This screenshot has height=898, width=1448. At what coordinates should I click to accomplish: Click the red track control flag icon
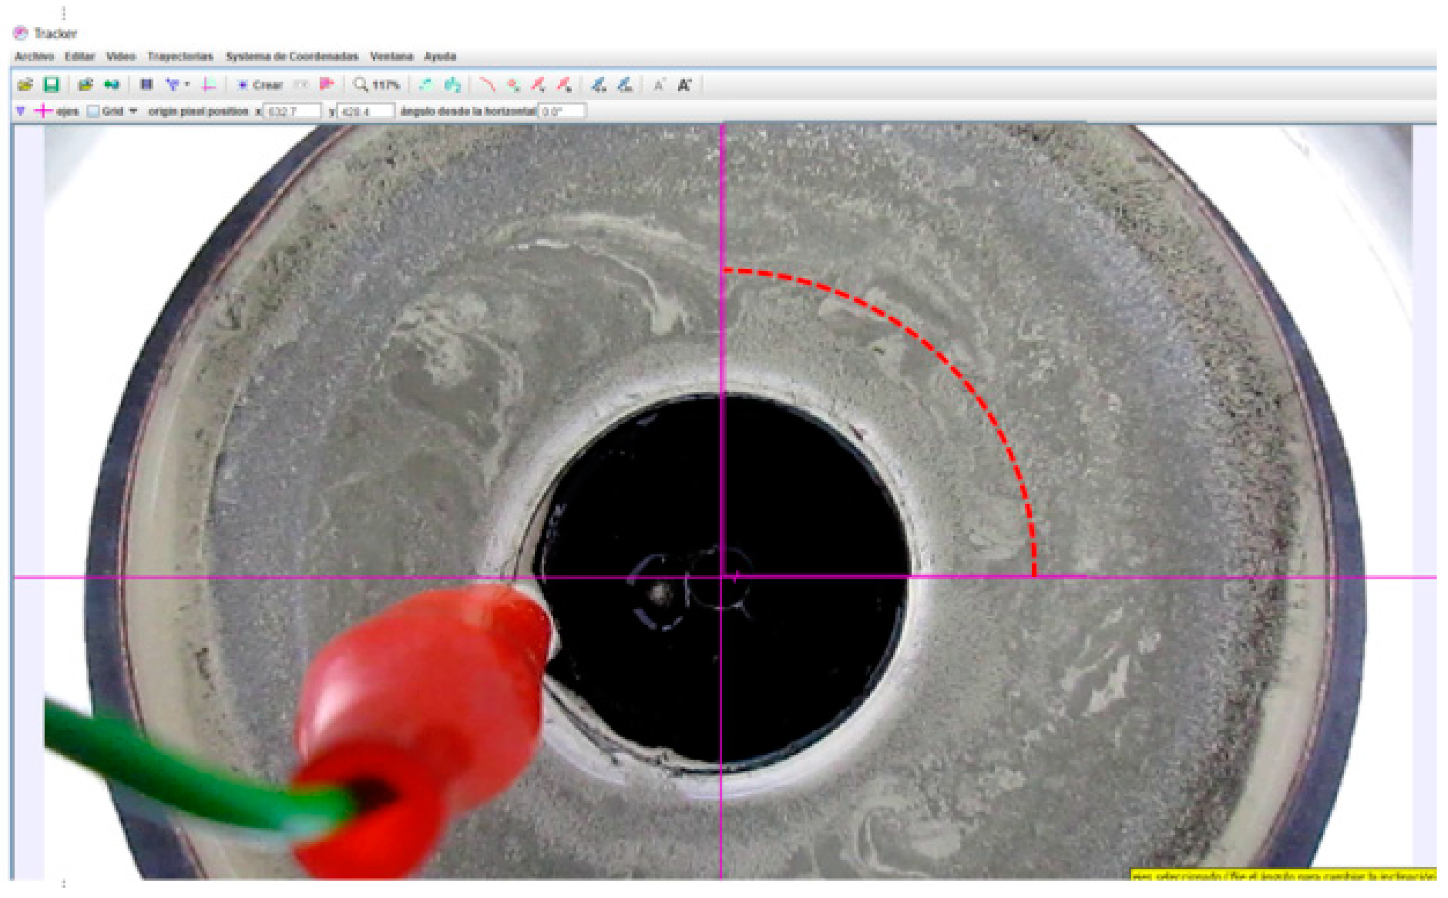[x=327, y=85]
